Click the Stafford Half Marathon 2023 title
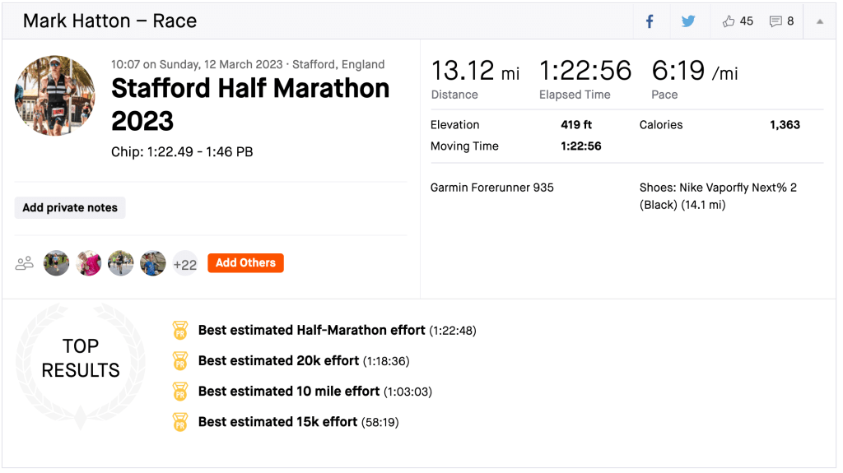This screenshot has width=843, height=473. pyautogui.click(x=249, y=104)
